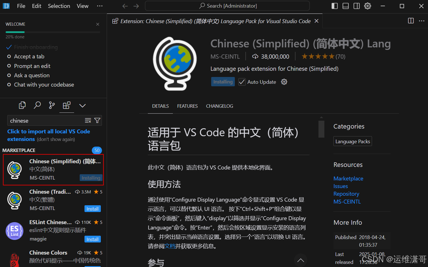Toggle the Auto Update checkbox
Screen dimensions: 428x267
click(242, 82)
